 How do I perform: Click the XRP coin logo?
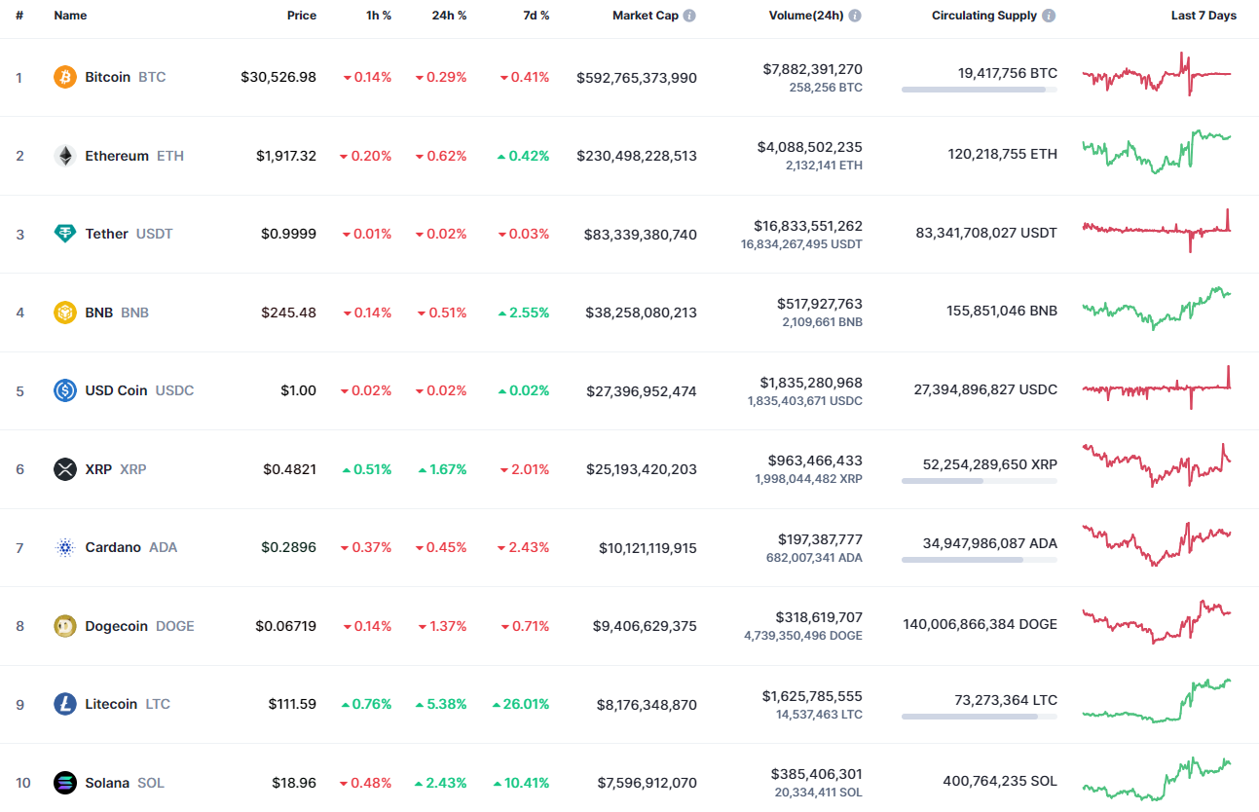[x=64, y=469]
